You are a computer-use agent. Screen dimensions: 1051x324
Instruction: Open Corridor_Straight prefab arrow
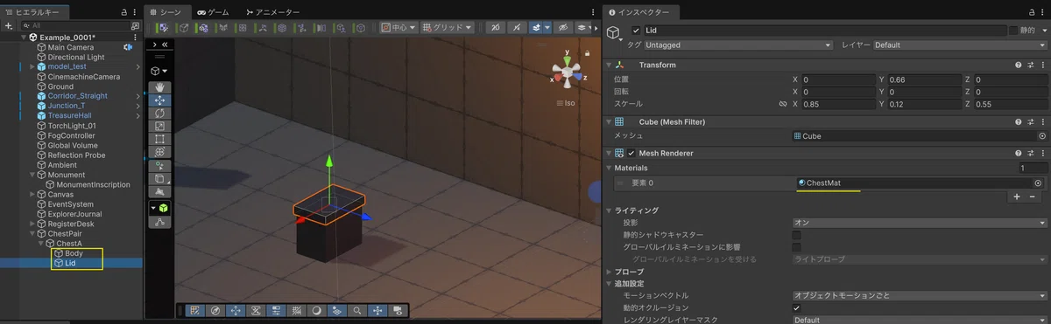(x=138, y=96)
